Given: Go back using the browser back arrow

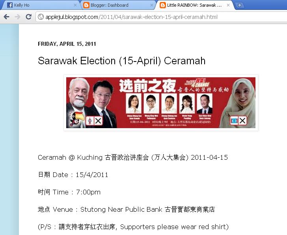Looking at the screenshot, I should tap(7, 17).
